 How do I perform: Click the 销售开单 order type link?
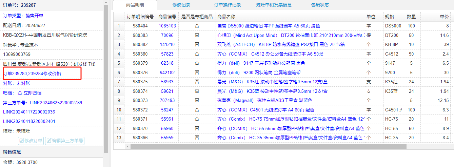34,16
